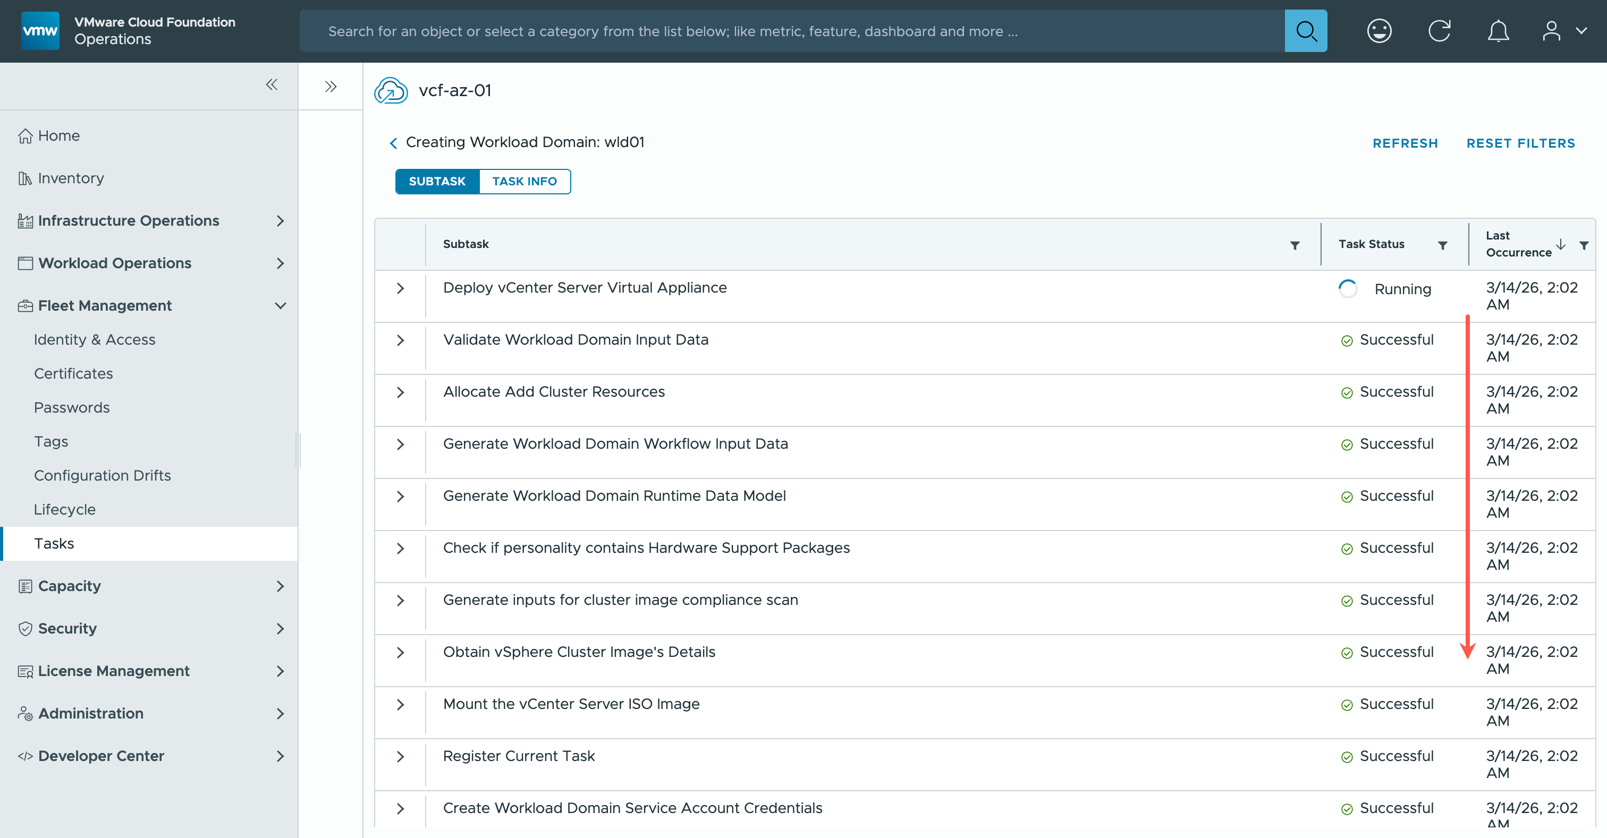This screenshot has height=838, width=1607.
Task: Go back from Creating Workload Domain
Action: pos(393,143)
